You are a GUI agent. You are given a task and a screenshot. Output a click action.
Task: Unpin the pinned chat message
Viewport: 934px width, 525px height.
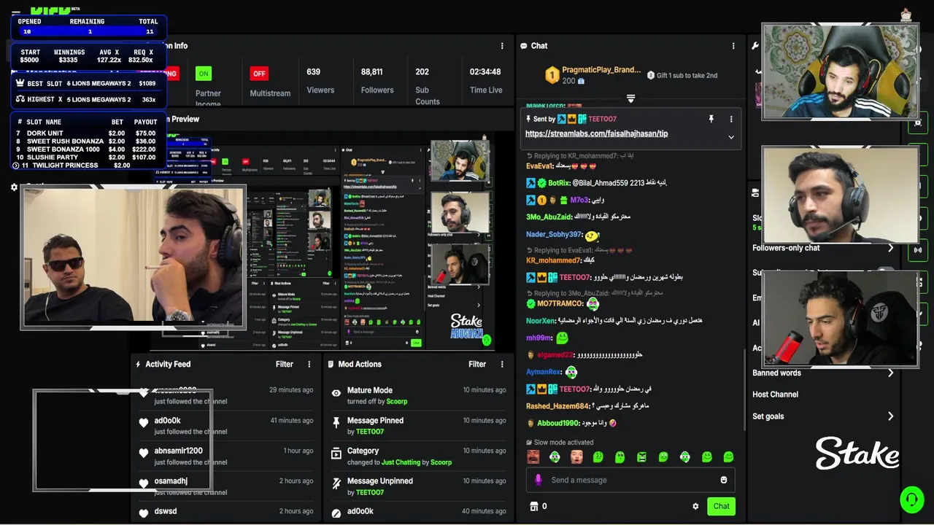click(711, 119)
